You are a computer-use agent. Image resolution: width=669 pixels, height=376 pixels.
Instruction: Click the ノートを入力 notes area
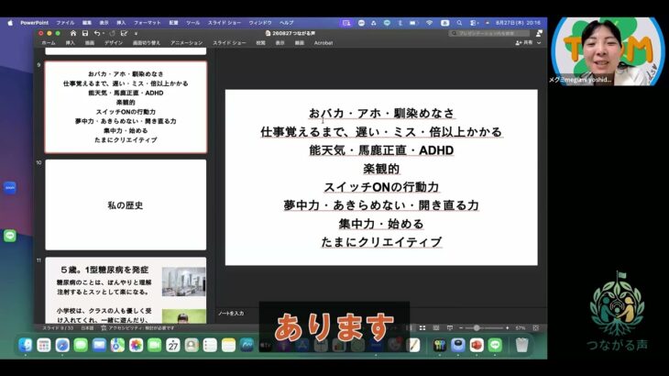pyautogui.click(x=231, y=314)
